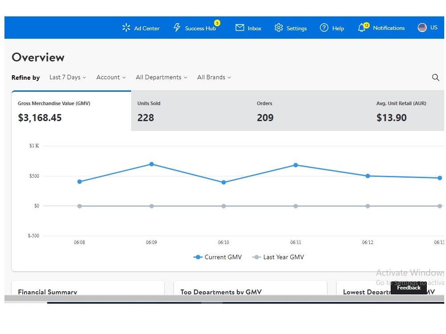Click the Current GMV point at 06/08
The height and width of the screenshot is (334, 446).
pyautogui.click(x=80, y=182)
